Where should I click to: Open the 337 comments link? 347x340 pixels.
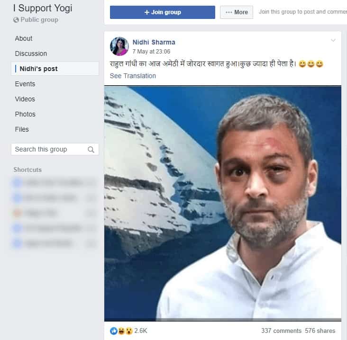[x=281, y=331]
